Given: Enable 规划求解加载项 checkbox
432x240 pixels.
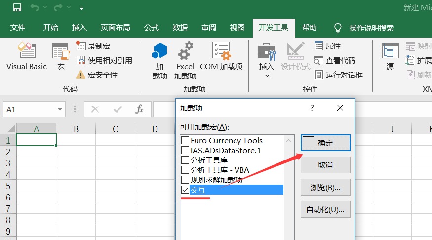Looking at the screenshot, I should pyautogui.click(x=185, y=180).
